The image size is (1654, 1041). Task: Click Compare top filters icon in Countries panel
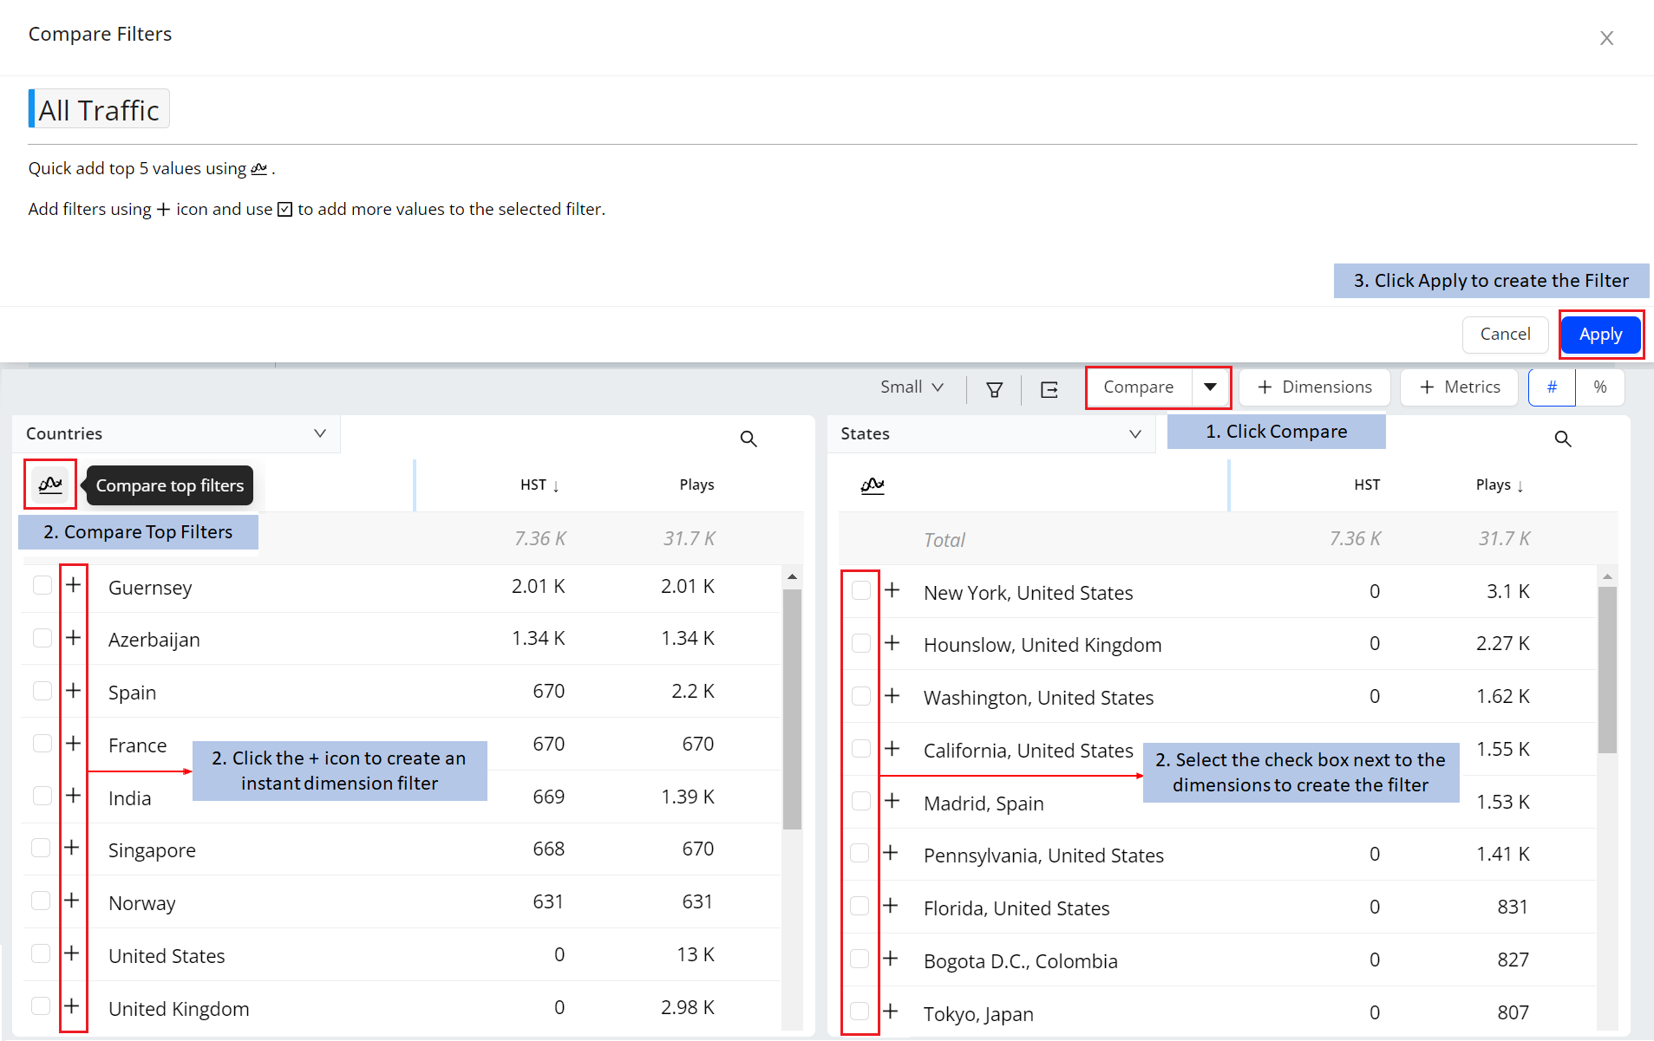click(50, 484)
